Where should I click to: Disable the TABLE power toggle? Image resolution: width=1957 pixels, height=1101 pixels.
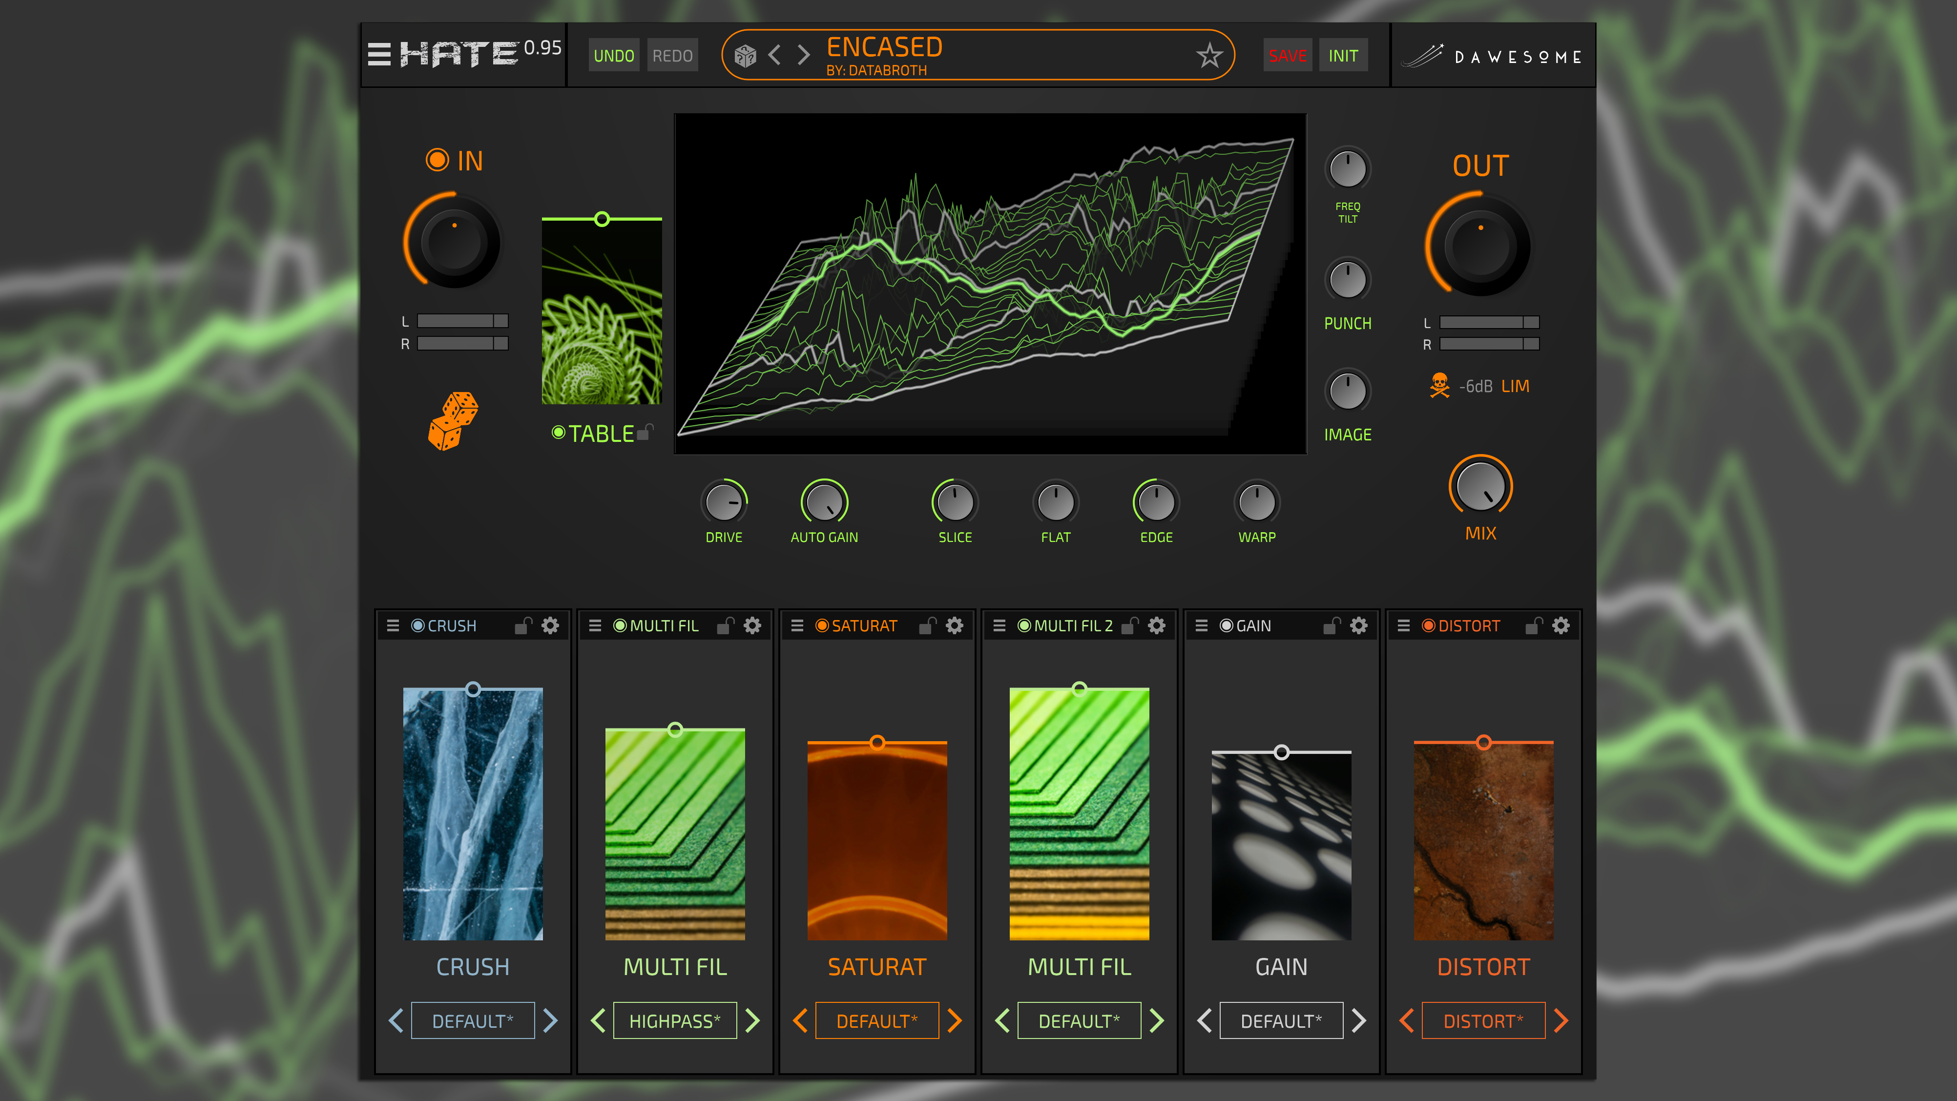point(559,433)
